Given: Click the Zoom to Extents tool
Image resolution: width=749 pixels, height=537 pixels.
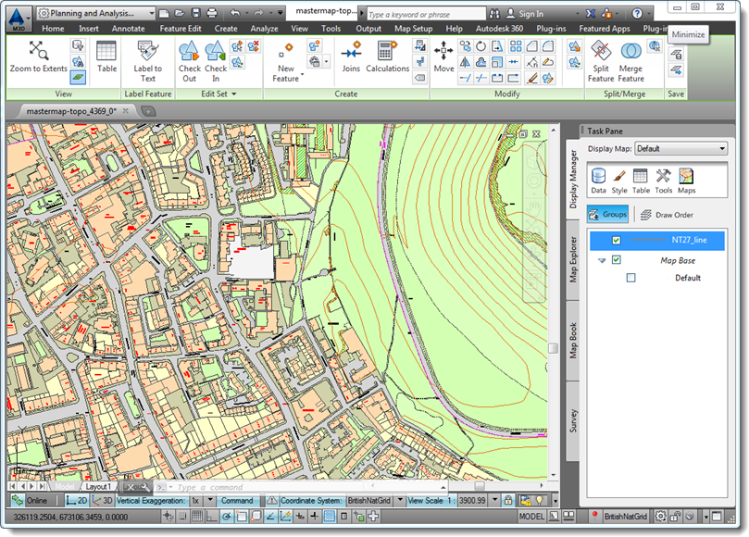Looking at the screenshot, I should tap(38, 56).
